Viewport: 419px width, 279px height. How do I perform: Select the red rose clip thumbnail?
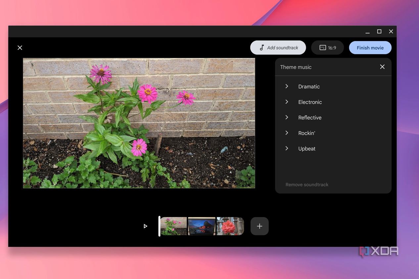point(230,226)
